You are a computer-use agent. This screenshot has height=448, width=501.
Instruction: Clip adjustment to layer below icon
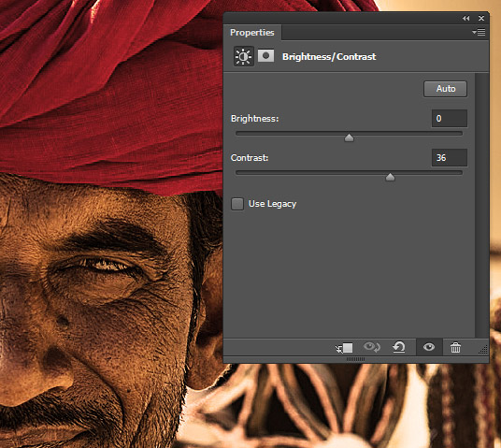[x=344, y=348]
